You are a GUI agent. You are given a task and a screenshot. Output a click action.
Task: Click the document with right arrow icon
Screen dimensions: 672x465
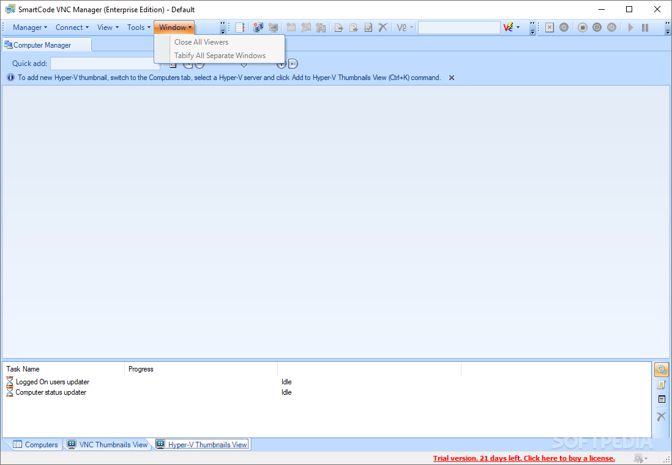(x=338, y=27)
